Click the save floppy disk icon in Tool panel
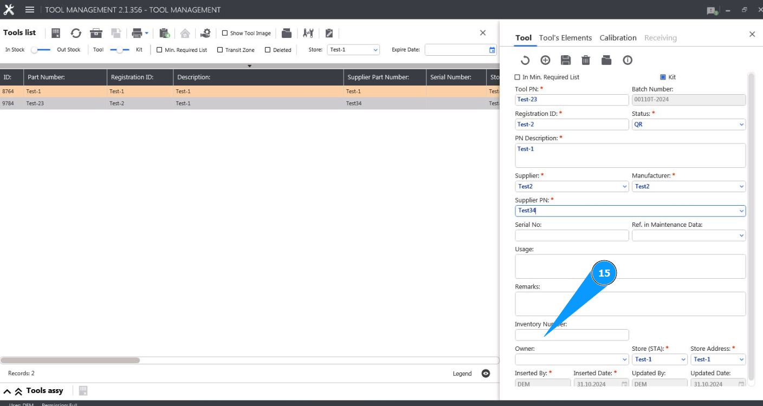 (566, 60)
